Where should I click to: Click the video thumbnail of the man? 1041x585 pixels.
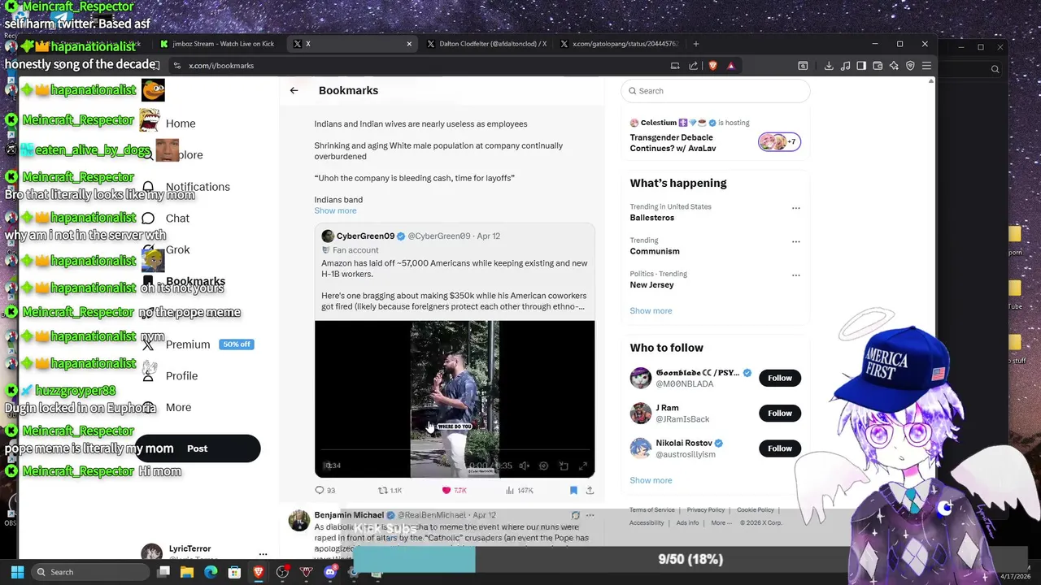pyautogui.click(x=455, y=399)
